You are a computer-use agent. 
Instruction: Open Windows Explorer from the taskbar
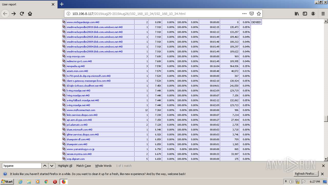point(29,182)
